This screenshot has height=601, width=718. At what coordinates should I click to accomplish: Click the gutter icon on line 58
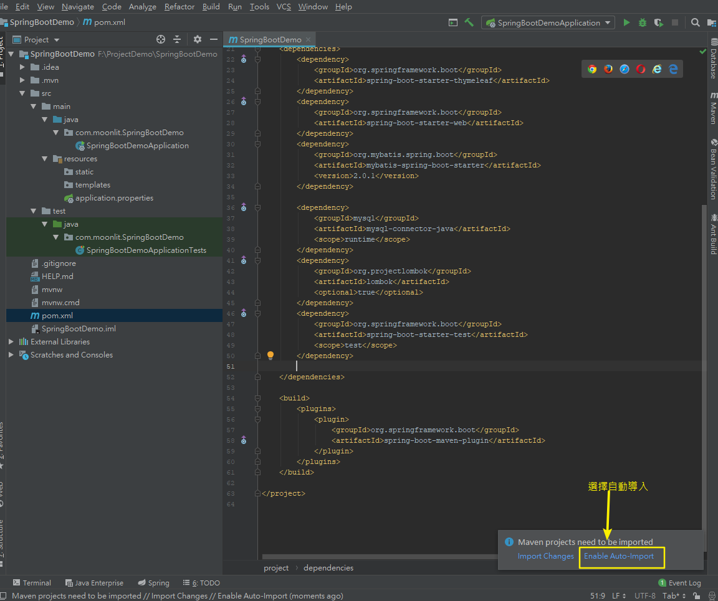click(x=244, y=440)
